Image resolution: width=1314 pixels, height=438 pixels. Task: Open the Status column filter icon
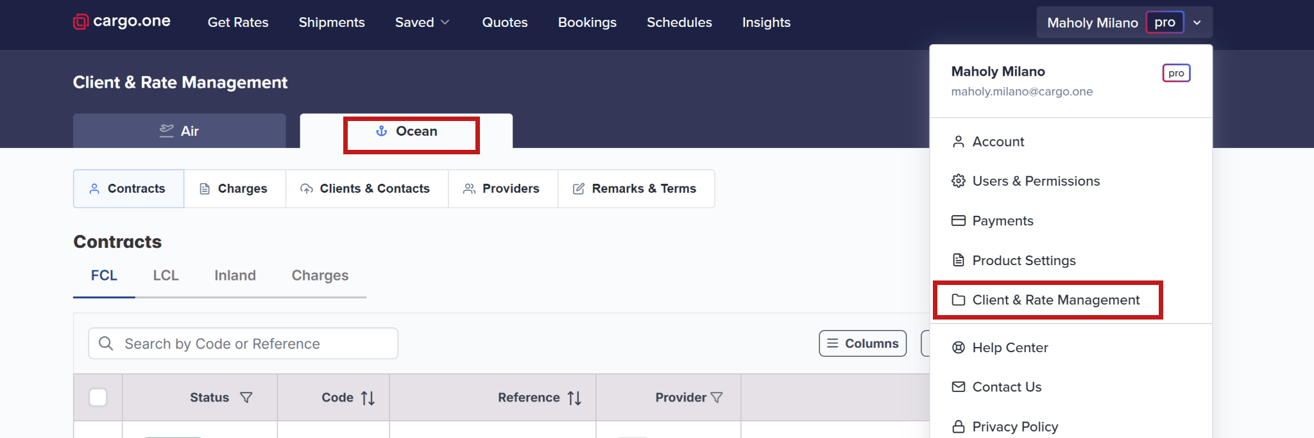(x=246, y=398)
